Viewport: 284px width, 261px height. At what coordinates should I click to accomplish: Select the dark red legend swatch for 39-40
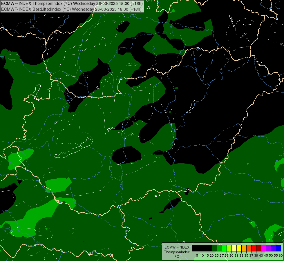coord(259,248)
